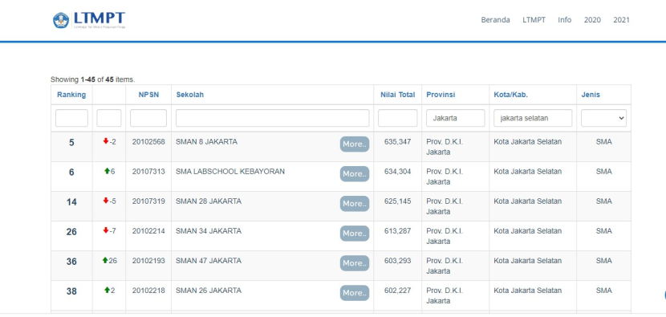
Task: Sort table by Nilai Total column
Action: [x=397, y=95]
